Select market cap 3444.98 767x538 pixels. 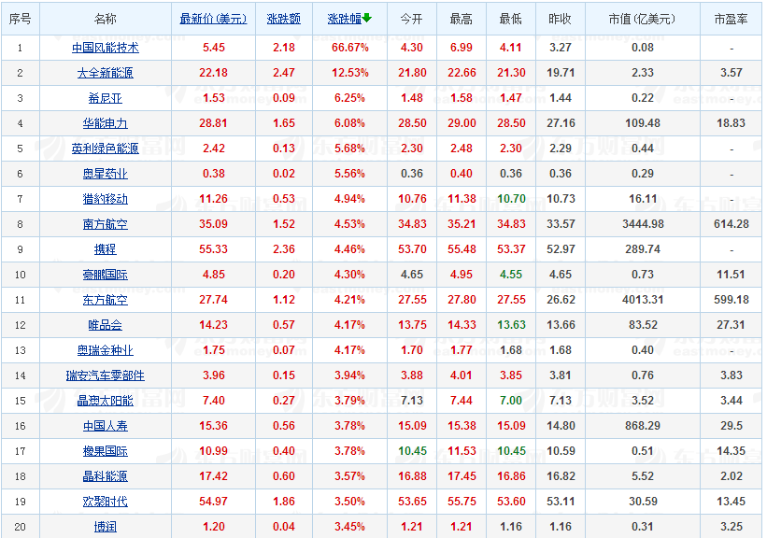643,224
